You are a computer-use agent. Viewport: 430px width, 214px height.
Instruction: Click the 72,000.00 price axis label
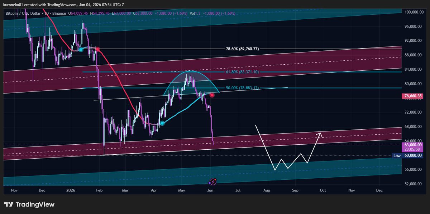pos(413,112)
